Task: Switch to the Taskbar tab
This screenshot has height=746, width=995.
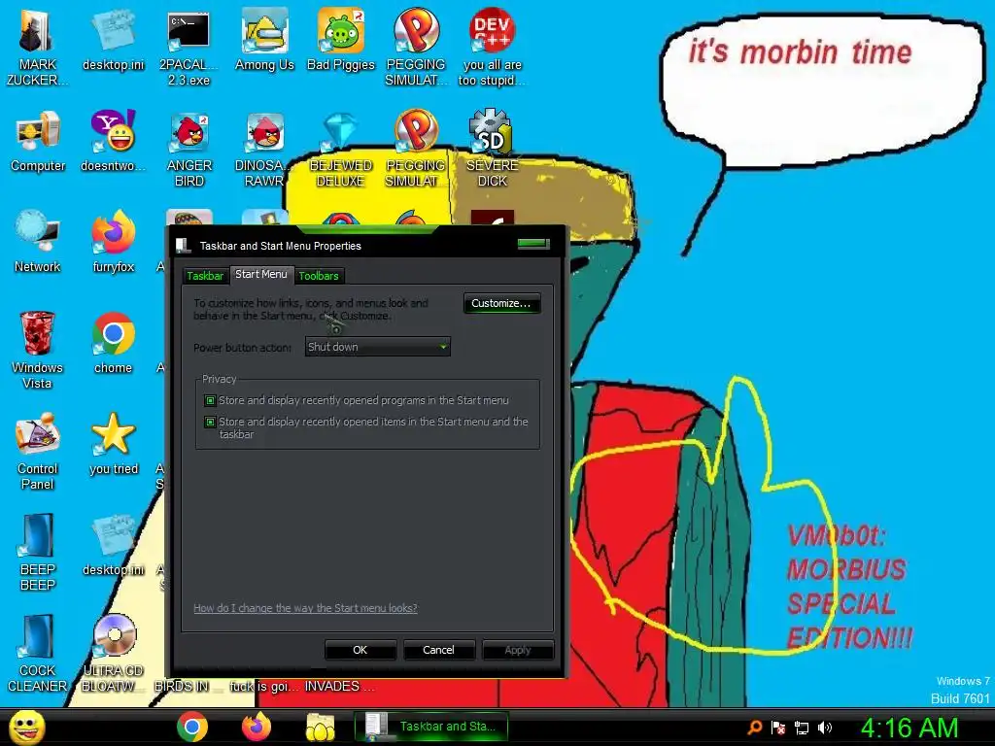Action: tap(205, 276)
